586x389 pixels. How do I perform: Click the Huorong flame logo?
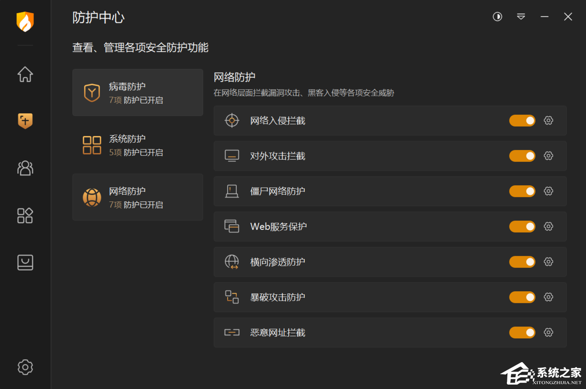[x=25, y=22]
